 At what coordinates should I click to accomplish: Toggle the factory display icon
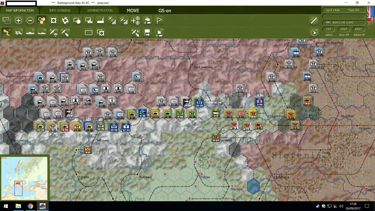click(100, 20)
